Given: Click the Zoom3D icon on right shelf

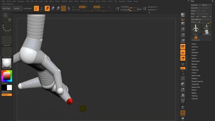Looking at the screenshot, I should coord(183,90).
